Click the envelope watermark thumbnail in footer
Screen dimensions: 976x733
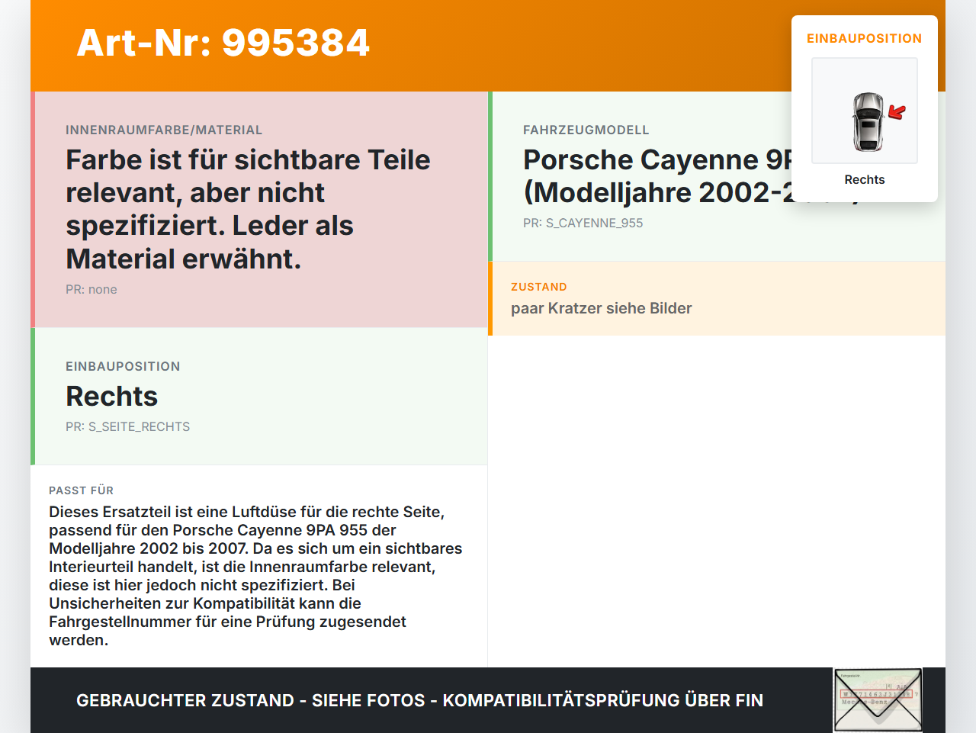click(878, 700)
